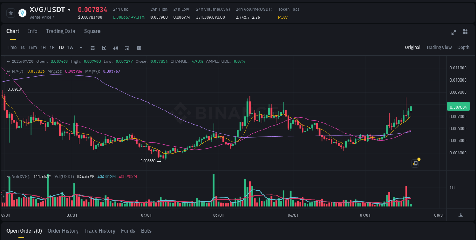Open the chat message icon on the chart

click(x=415, y=163)
